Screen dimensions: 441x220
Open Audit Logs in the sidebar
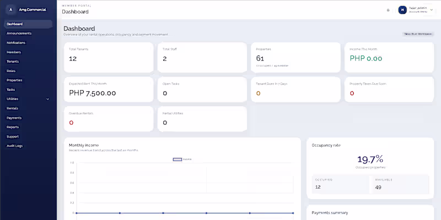pyautogui.click(x=15, y=146)
